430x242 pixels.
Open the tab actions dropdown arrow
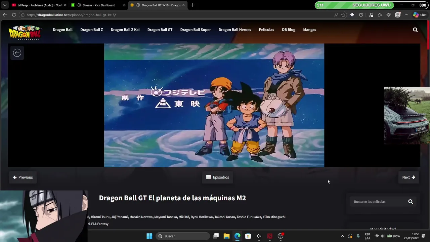click(5, 5)
